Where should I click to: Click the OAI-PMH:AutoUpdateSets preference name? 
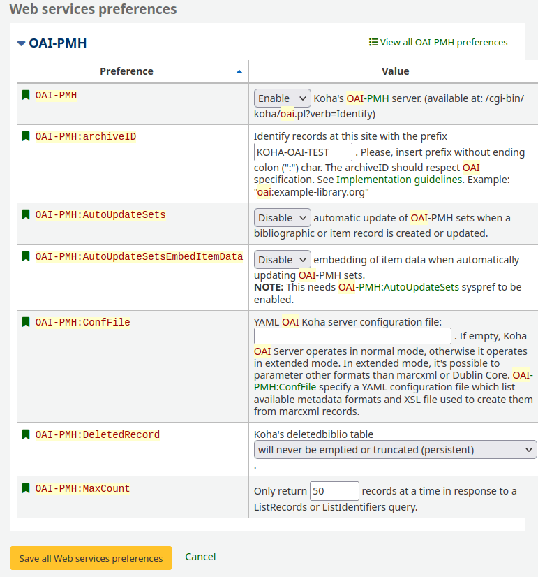[100, 214]
